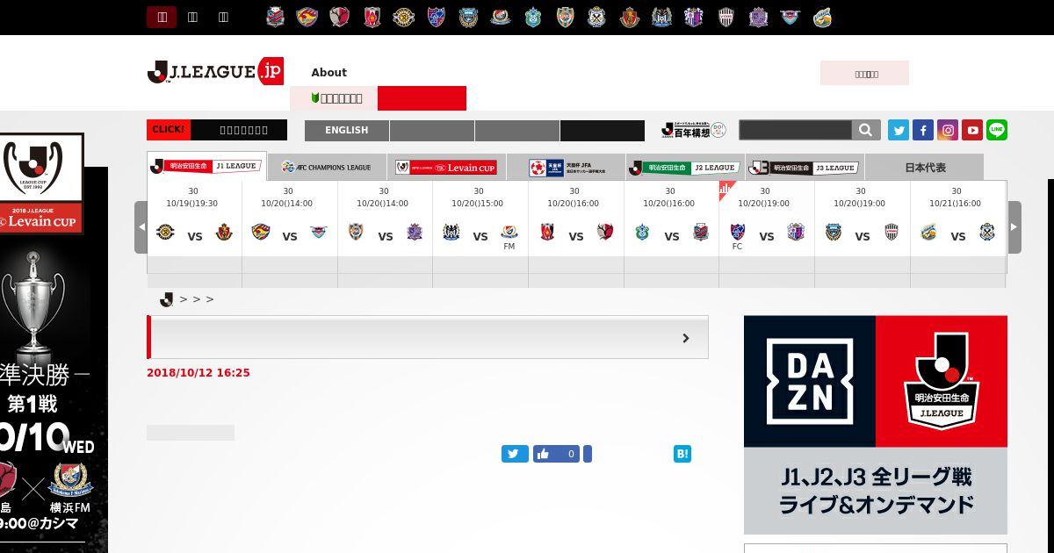Open V-Varen Nagasaki crest in top club bar
This screenshot has width=1054, height=553.
point(822,17)
